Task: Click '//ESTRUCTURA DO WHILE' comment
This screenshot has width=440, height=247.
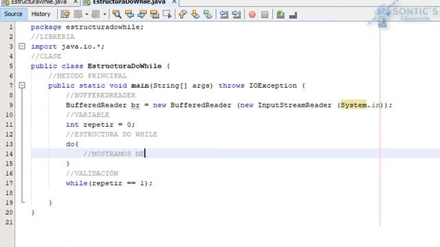Action: coord(111,134)
